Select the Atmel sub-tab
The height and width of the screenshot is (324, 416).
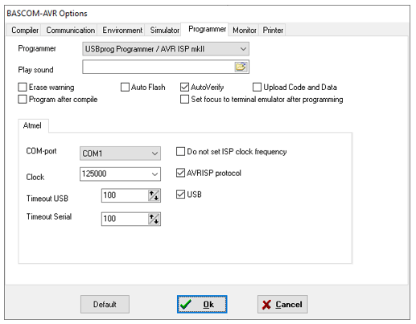tap(32, 125)
